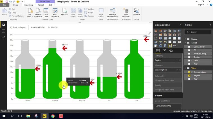Expand the Books table
The height and width of the screenshot is (119, 213).
185,39
